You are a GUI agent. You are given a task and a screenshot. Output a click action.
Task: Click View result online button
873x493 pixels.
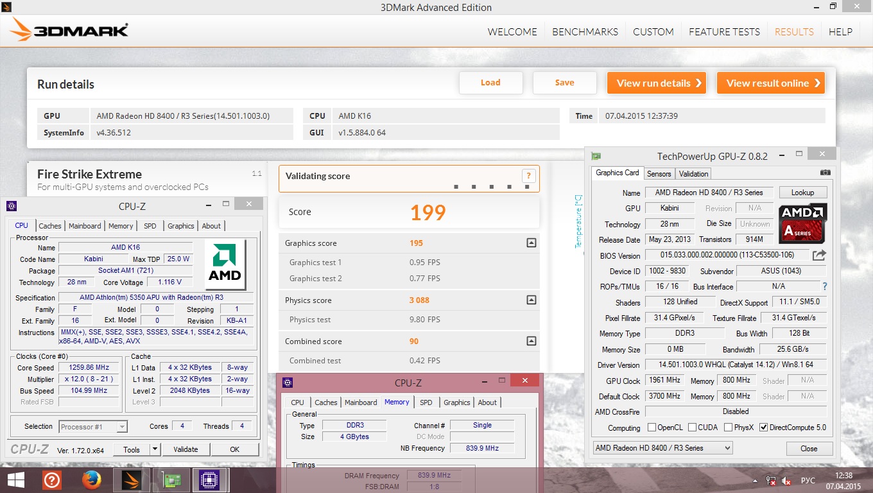(770, 83)
